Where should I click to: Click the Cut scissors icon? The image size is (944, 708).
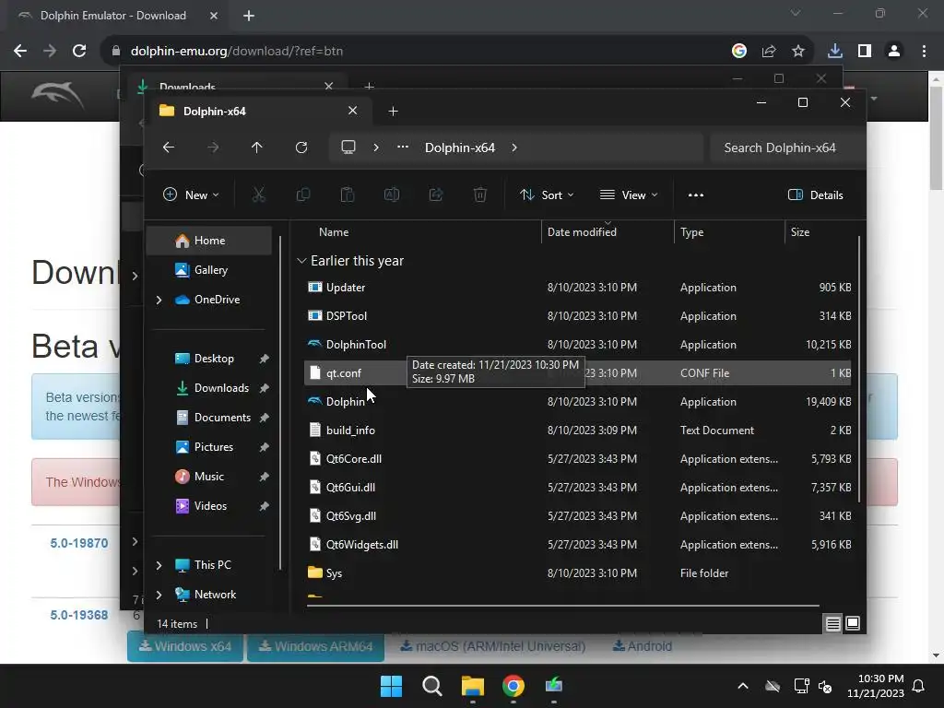pos(258,195)
